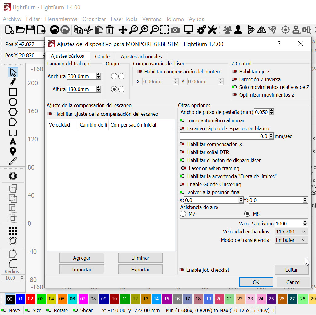Open a file with the folder icon
The height and width of the screenshot is (315, 316).
pyautogui.click(x=20, y=30)
